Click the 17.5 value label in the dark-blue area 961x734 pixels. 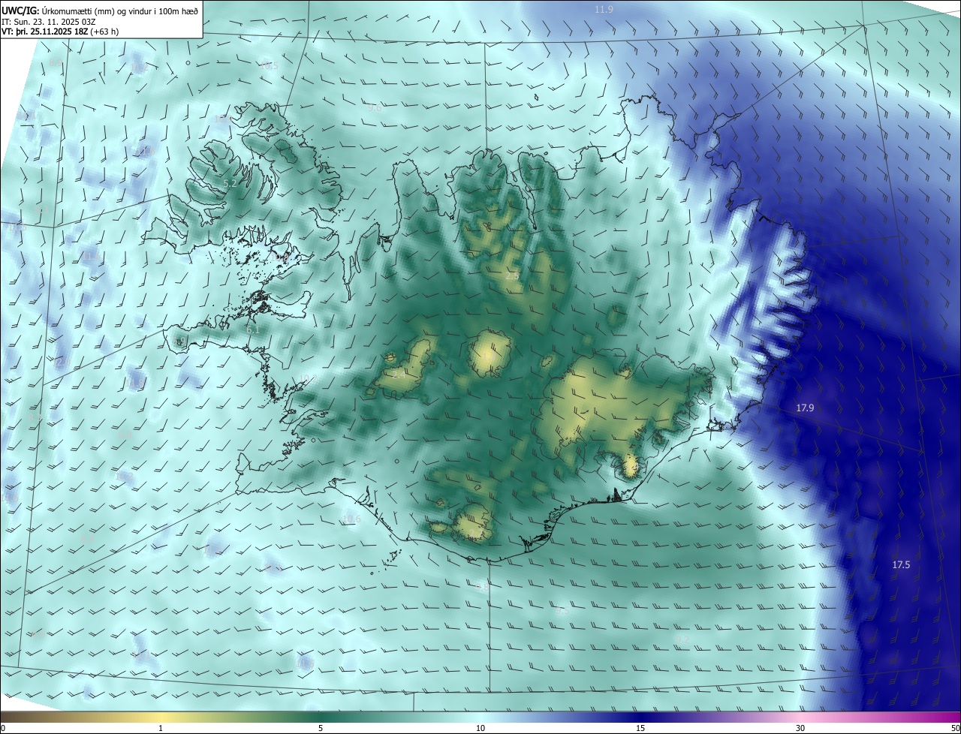click(901, 564)
